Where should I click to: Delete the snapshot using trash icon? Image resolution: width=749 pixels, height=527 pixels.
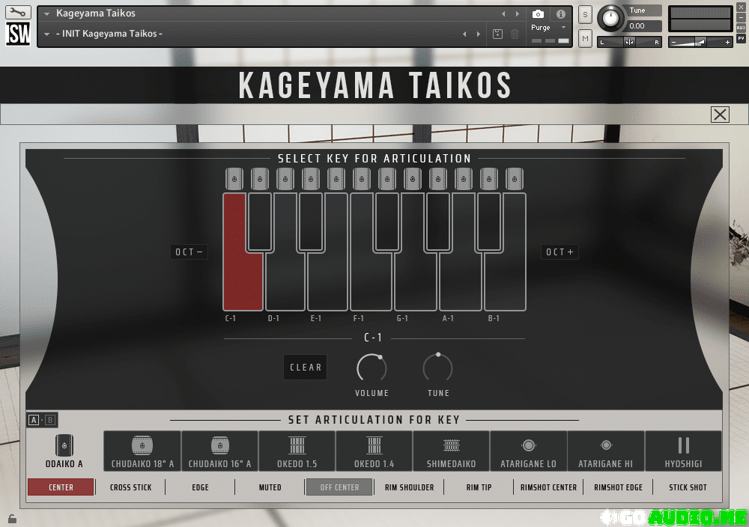[515, 34]
